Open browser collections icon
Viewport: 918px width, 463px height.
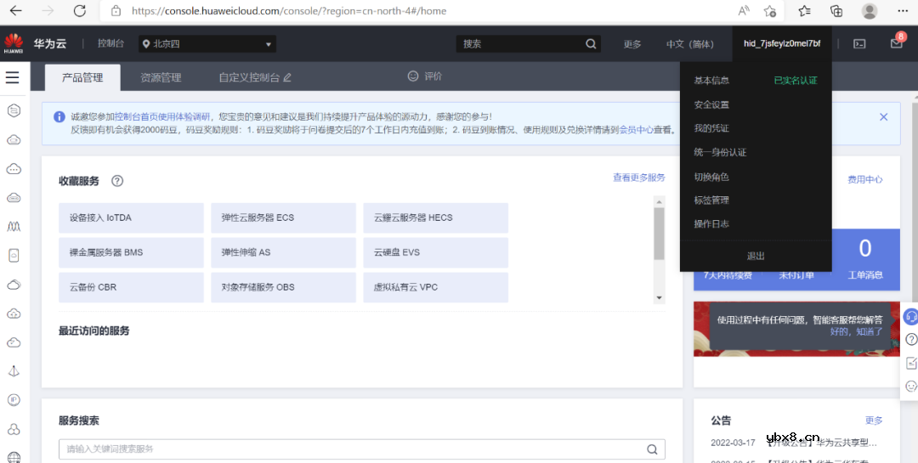836,11
